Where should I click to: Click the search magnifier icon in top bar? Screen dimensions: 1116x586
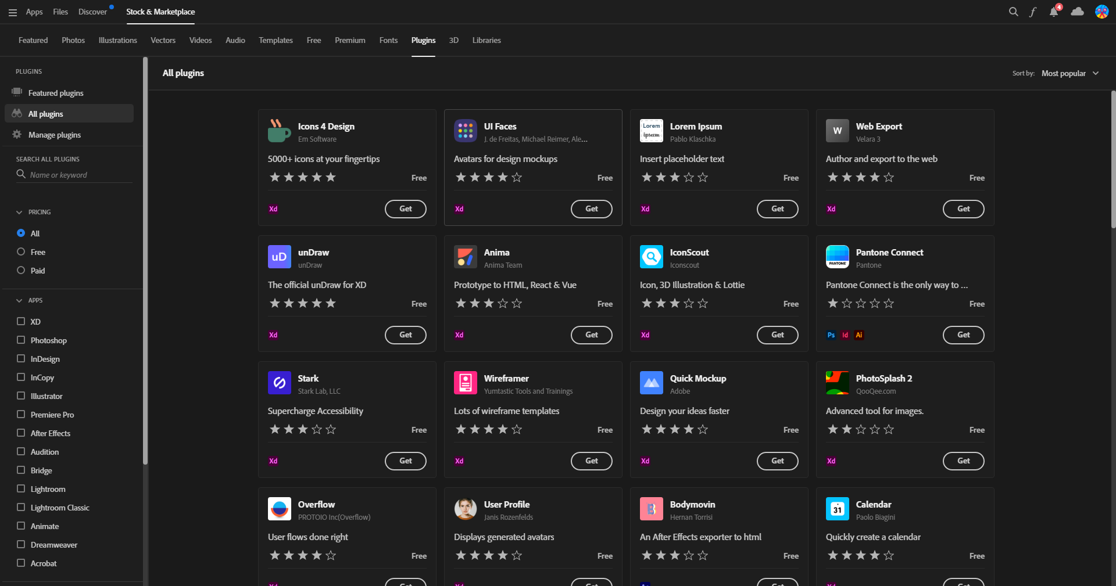click(1013, 12)
